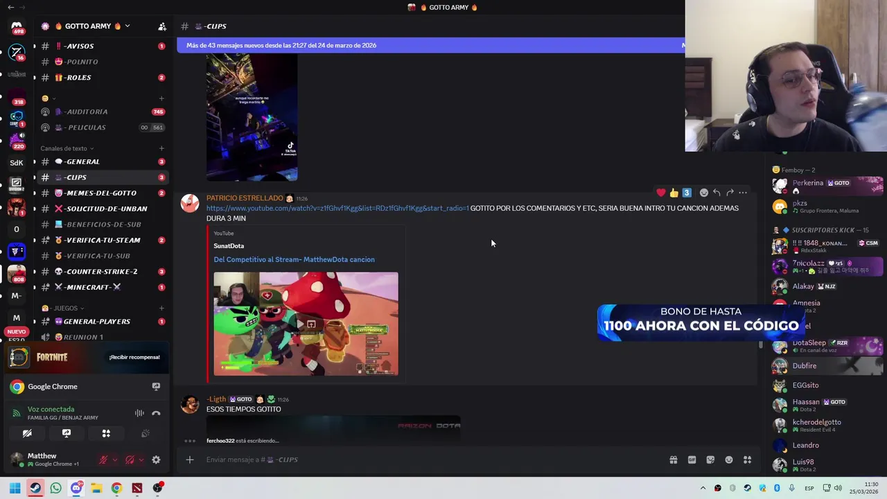887x499 pixels.
Task: Open the sticker picker
Action: point(710,459)
